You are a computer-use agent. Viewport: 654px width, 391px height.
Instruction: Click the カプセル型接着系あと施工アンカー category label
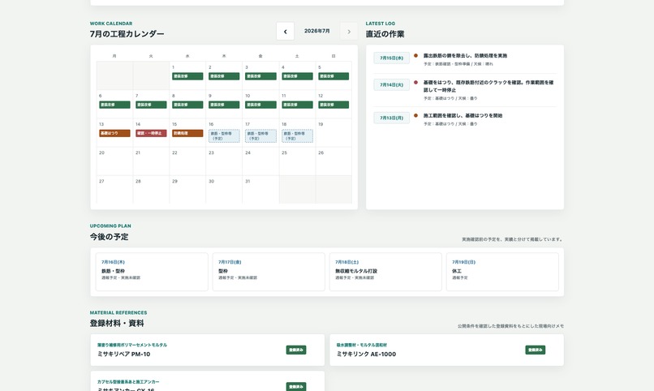click(128, 382)
